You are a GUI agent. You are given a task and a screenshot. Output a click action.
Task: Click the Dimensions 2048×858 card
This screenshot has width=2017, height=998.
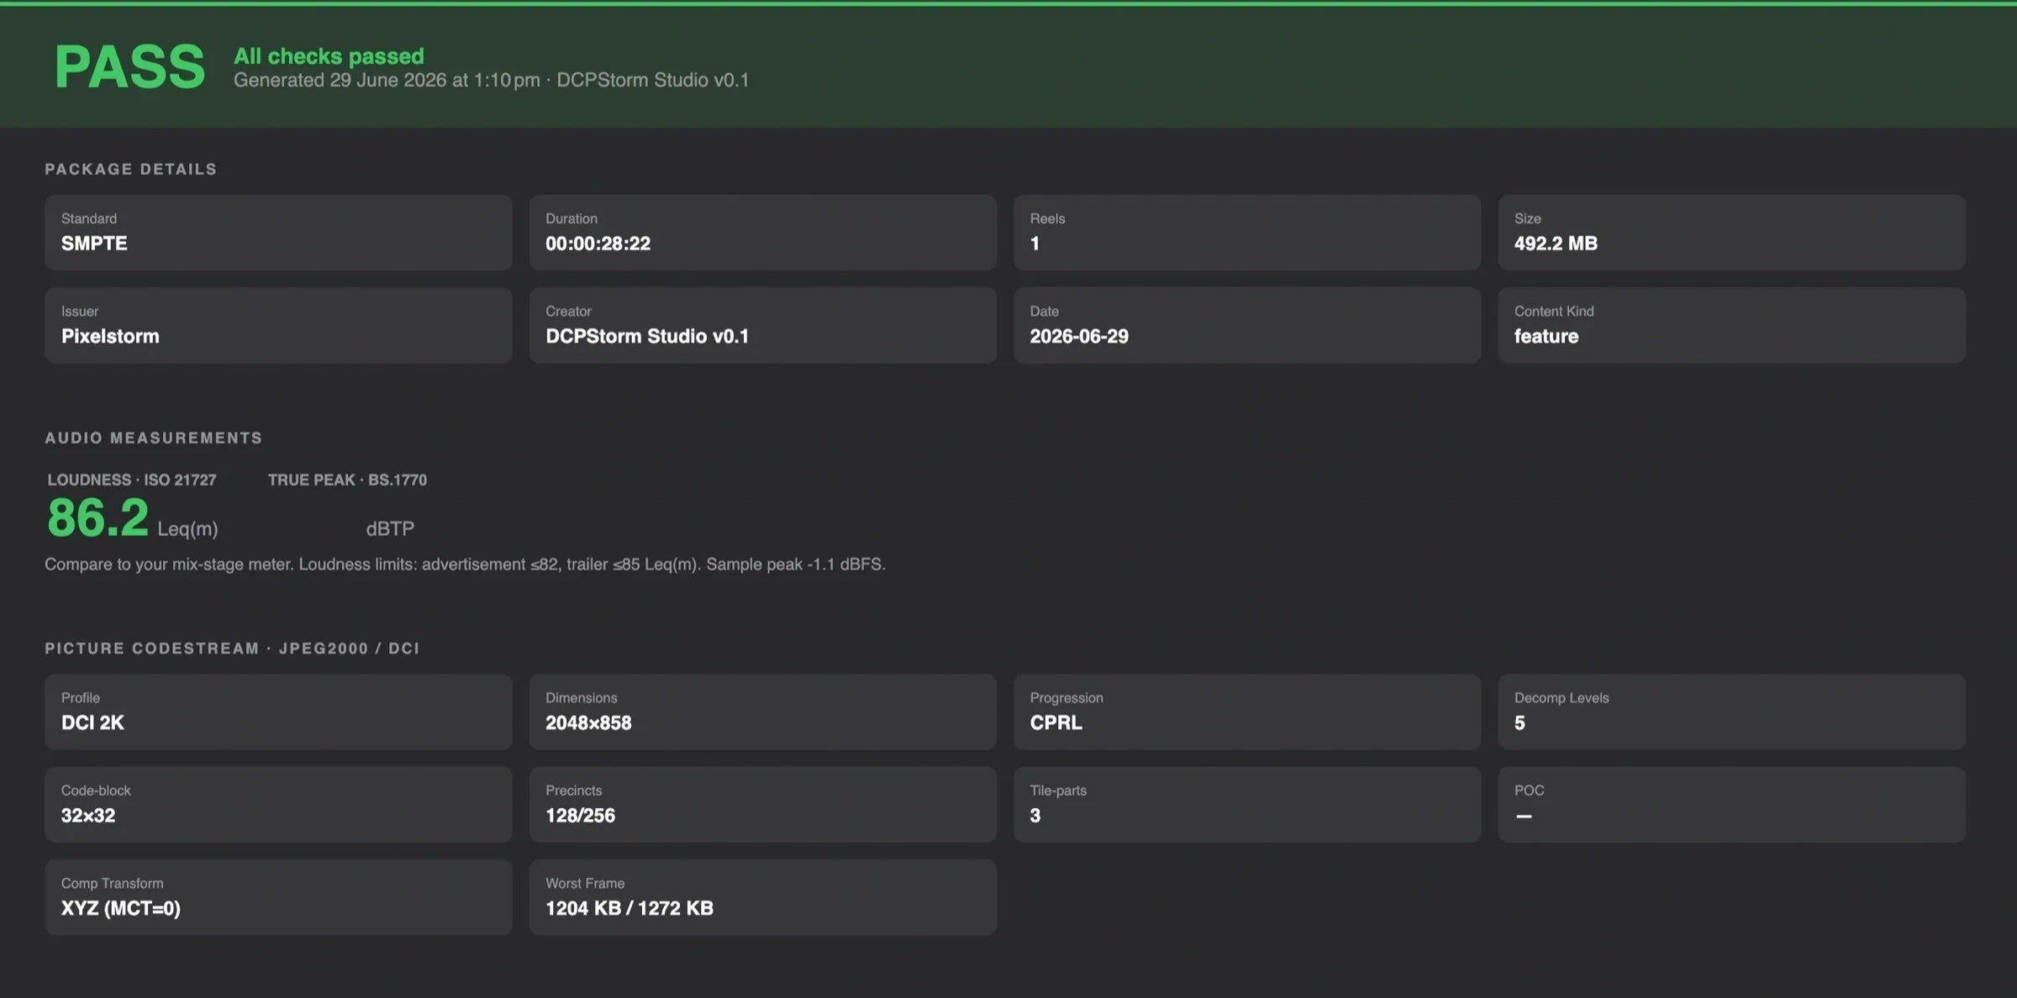(x=763, y=712)
